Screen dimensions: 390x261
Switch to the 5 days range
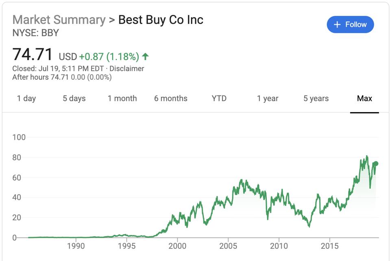point(74,98)
